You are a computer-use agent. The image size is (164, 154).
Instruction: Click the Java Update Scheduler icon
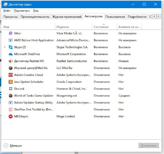(x=11, y=82)
